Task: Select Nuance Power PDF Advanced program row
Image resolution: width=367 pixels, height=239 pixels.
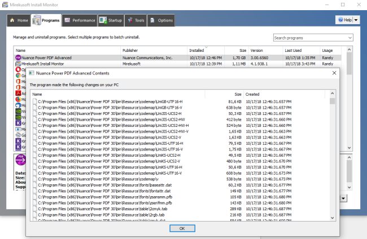Action: (x=177, y=57)
